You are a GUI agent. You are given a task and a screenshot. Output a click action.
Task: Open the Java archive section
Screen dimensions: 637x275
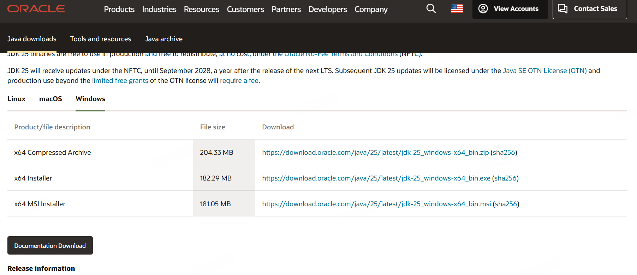pyautogui.click(x=163, y=39)
